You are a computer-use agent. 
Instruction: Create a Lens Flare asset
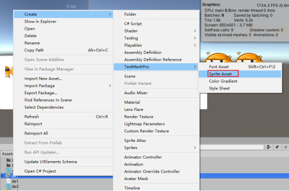[156, 109]
